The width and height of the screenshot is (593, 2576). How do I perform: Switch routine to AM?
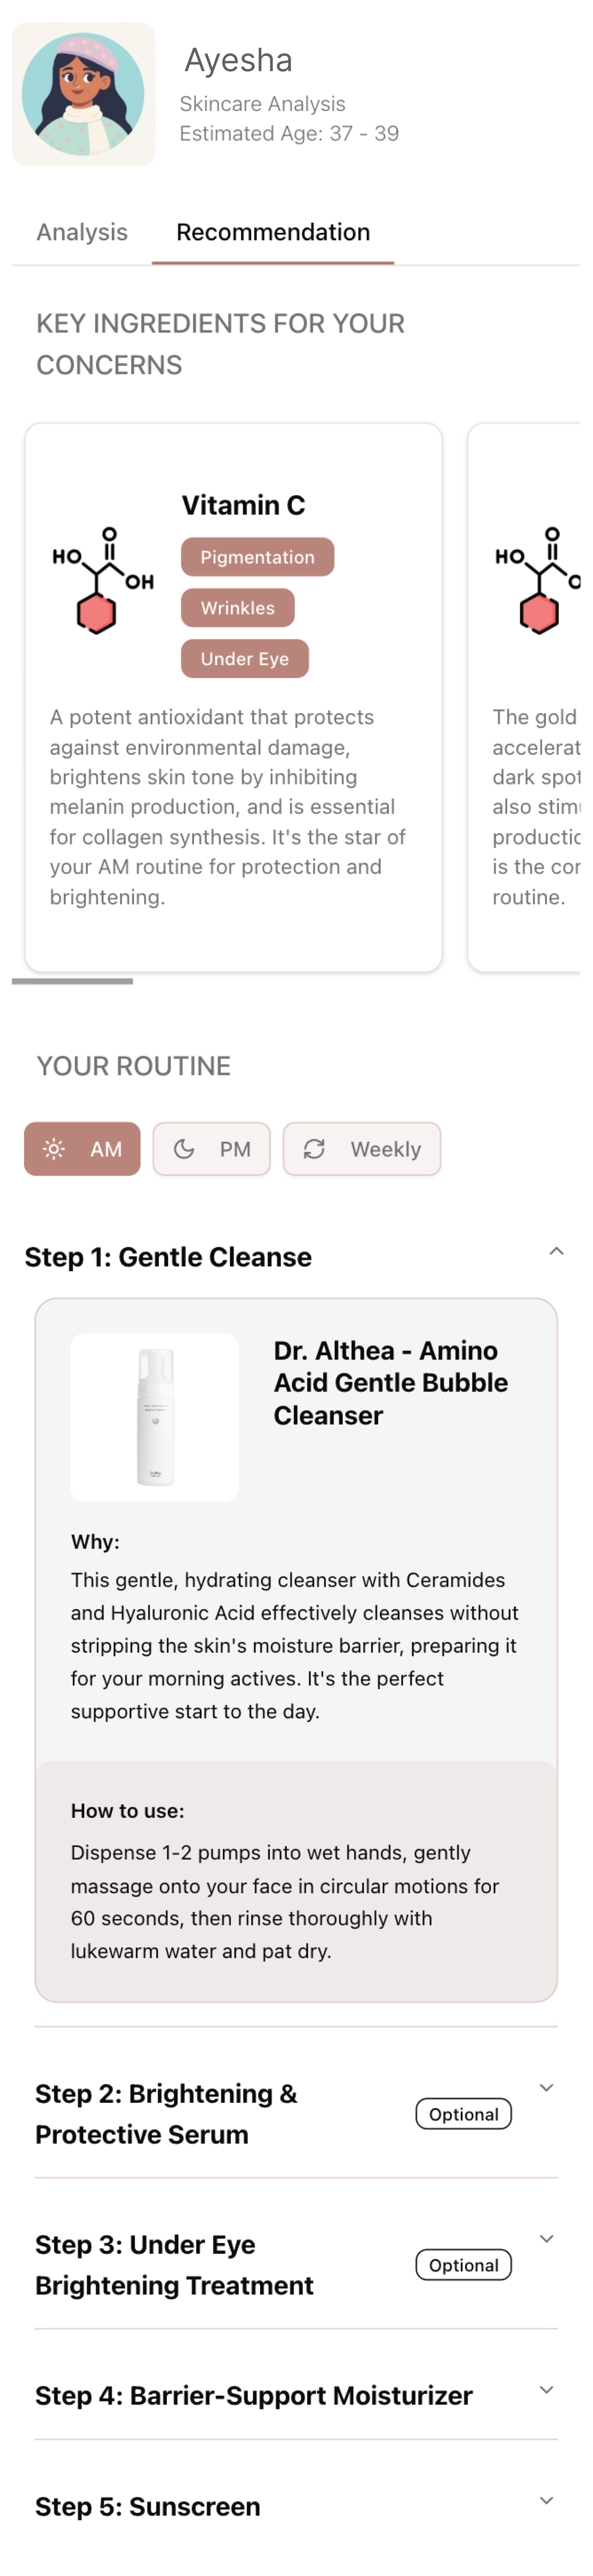tap(82, 1149)
